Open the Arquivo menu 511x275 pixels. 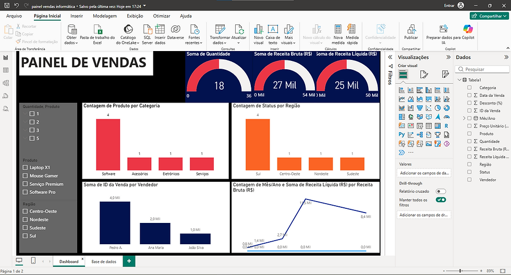pyautogui.click(x=14, y=16)
